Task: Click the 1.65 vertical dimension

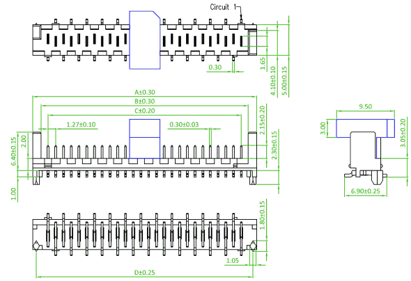Action: (263, 63)
